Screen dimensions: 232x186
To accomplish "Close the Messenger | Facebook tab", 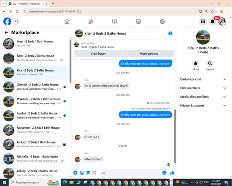I will pos(46,4).
